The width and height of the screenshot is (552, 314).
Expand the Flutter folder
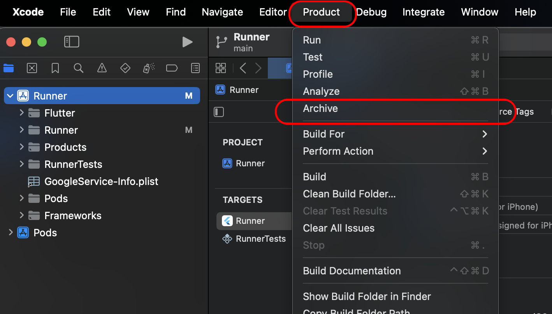click(x=22, y=113)
